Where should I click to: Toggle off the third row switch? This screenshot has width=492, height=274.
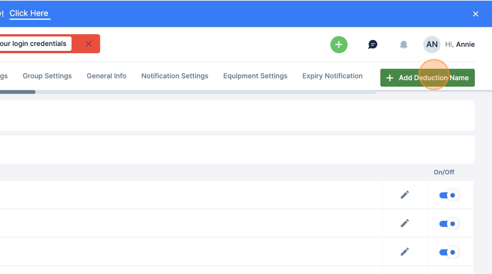[x=449, y=252]
